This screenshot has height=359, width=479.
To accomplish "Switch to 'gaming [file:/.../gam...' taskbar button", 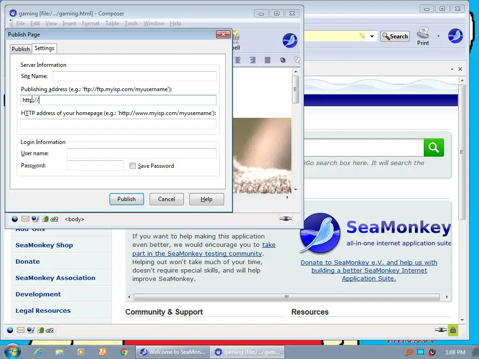I will pyautogui.click(x=247, y=352).
